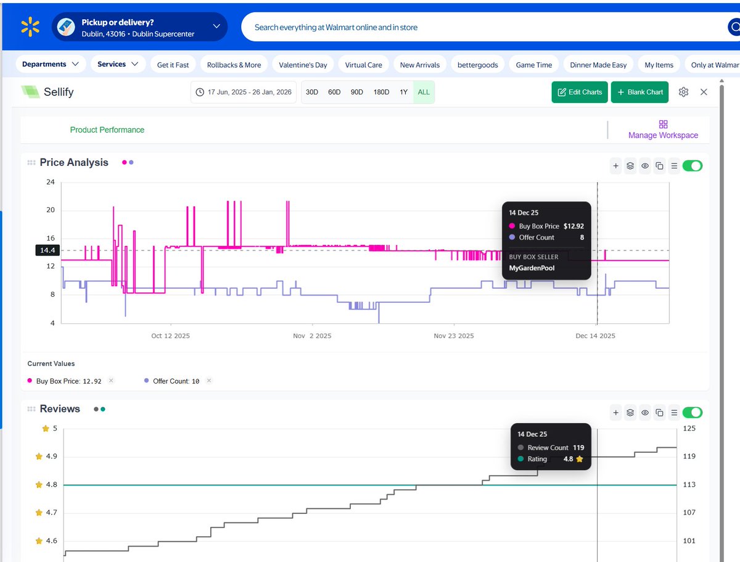Click the Current Values heading
Screen dimensions: 740x562
point(51,363)
